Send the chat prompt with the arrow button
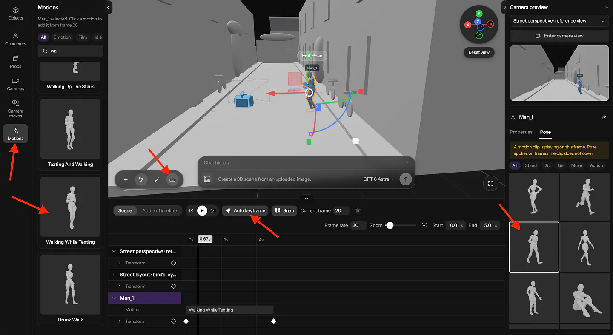 (406, 179)
